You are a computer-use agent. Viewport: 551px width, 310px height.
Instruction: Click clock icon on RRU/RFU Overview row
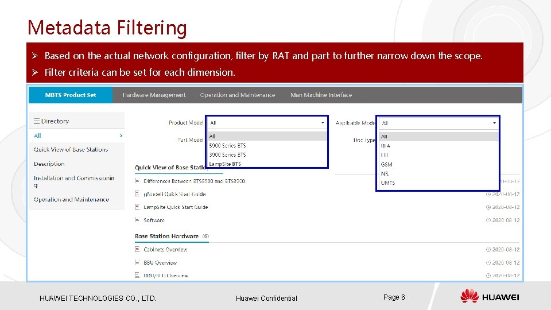pos(488,276)
